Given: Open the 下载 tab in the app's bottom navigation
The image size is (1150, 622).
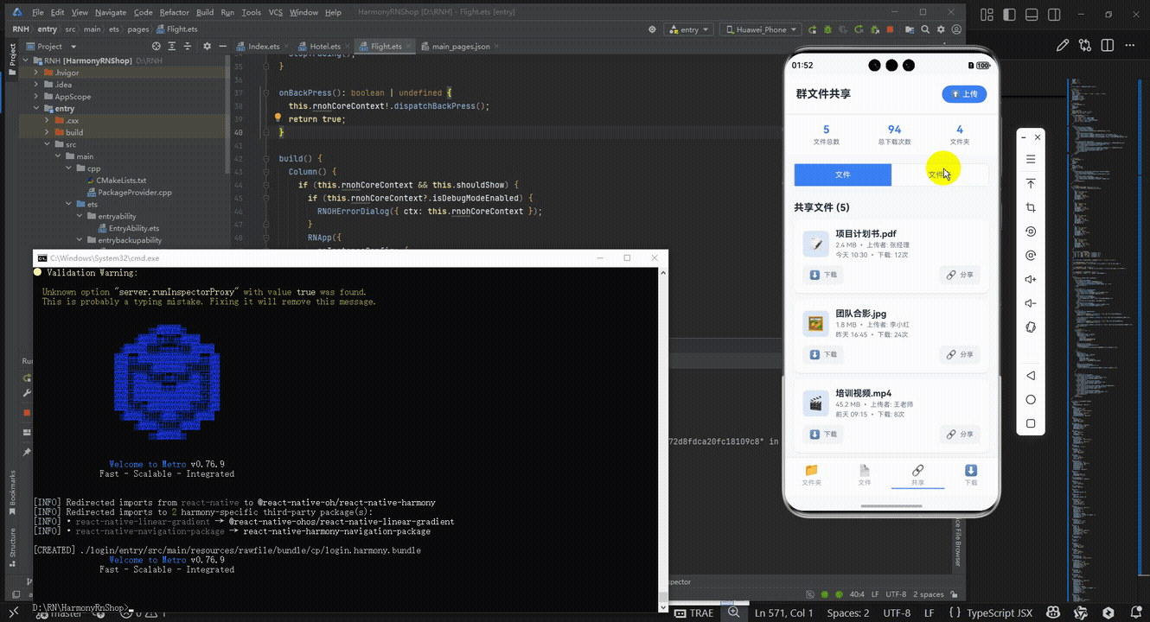Looking at the screenshot, I should (x=970, y=474).
